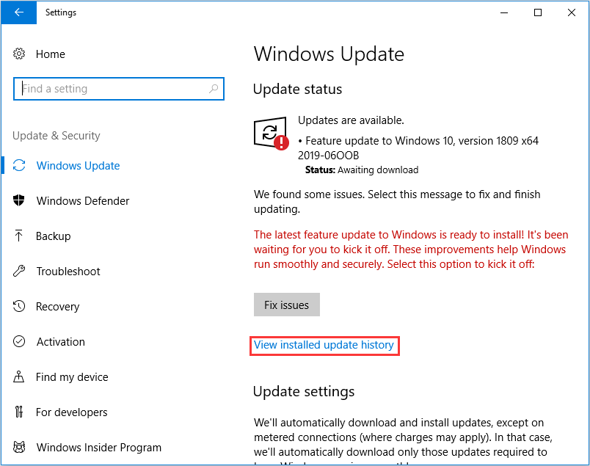Click the Windows Insider Program cat icon

click(19, 447)
